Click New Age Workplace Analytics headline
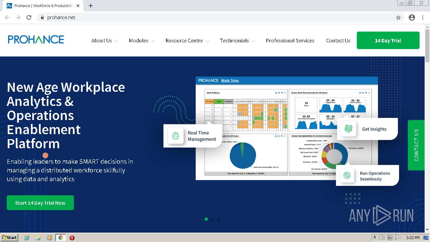Screen dimensions: 430x242 pyautogui.click(x=66, y=115)
